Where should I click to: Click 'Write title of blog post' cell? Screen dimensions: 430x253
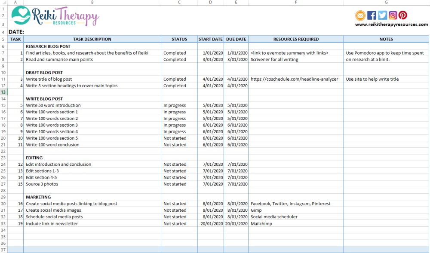(x=92, y=79)
